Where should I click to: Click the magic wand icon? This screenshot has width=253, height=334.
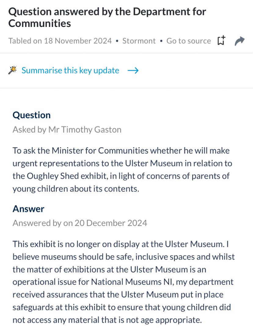(x=13, y=70)
